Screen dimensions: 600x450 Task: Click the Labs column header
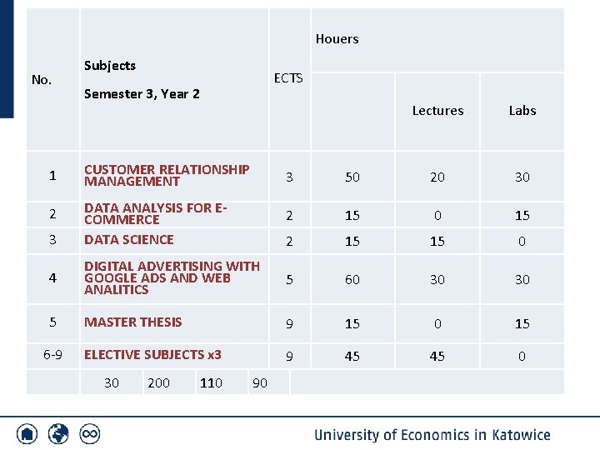point(522,111)
